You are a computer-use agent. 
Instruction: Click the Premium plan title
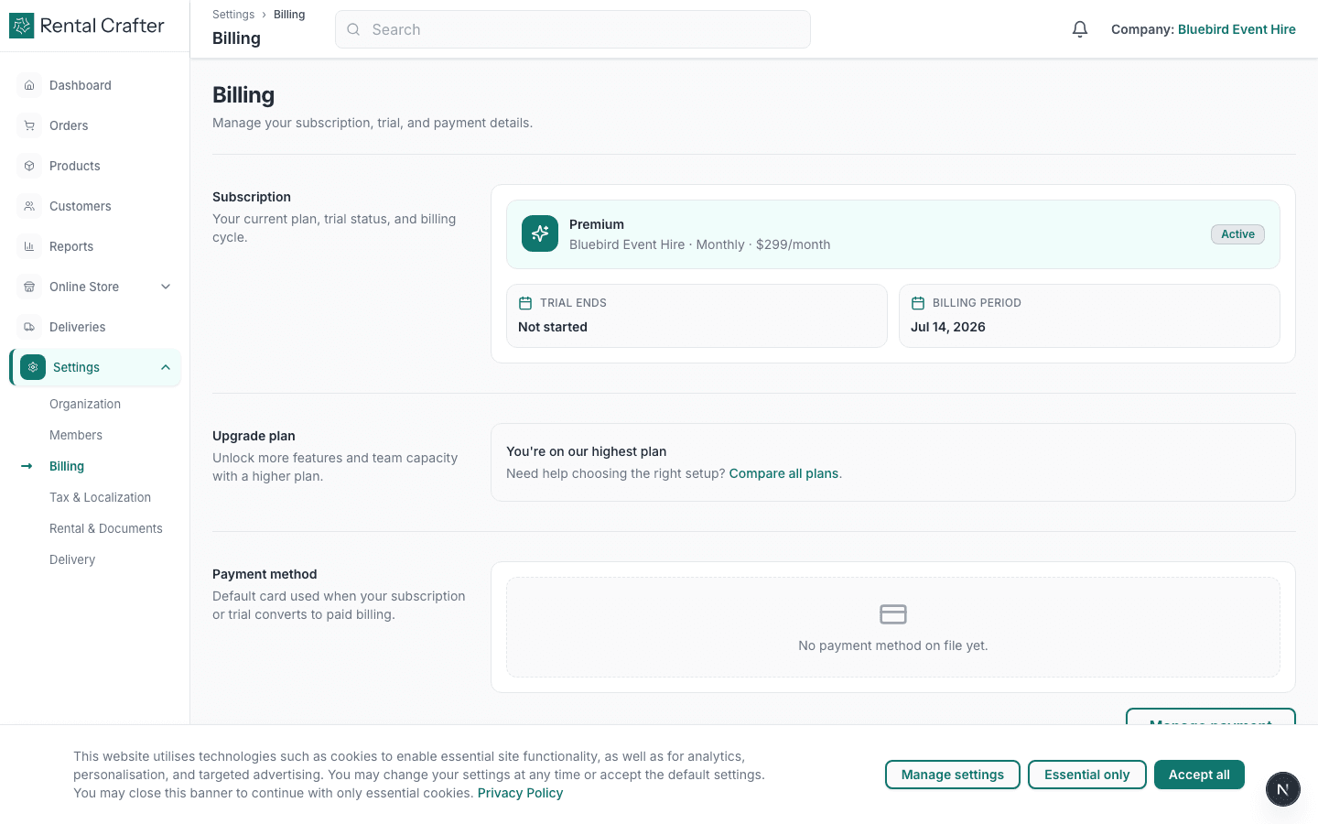[x=597, y=224]
